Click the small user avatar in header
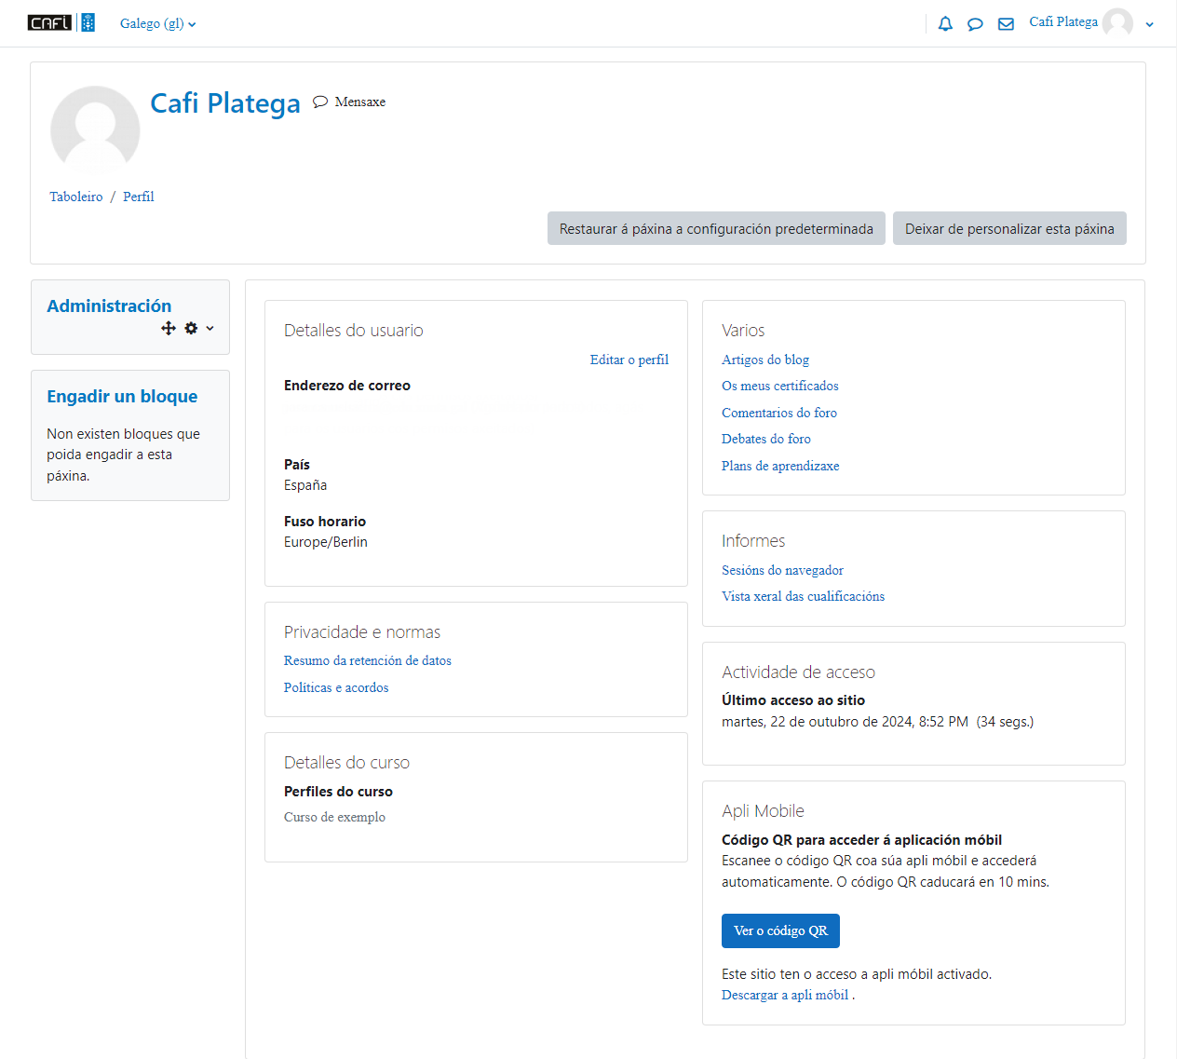1177x1059 pixels. tap(1117, 23)
